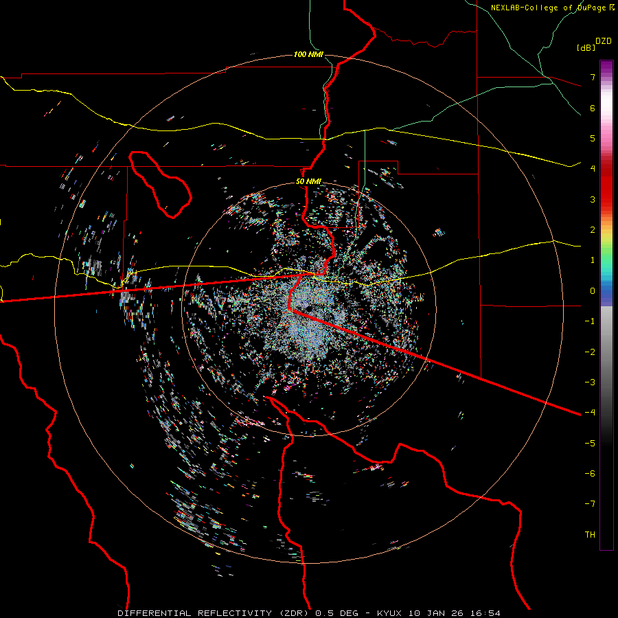Image resolution: width=618 pixels, height=618 pixels.
Task: Click the 5 value on the color scale
Action: click(x=593, y=138)
